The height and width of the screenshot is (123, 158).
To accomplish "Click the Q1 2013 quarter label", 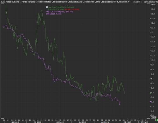I will 105,122.
